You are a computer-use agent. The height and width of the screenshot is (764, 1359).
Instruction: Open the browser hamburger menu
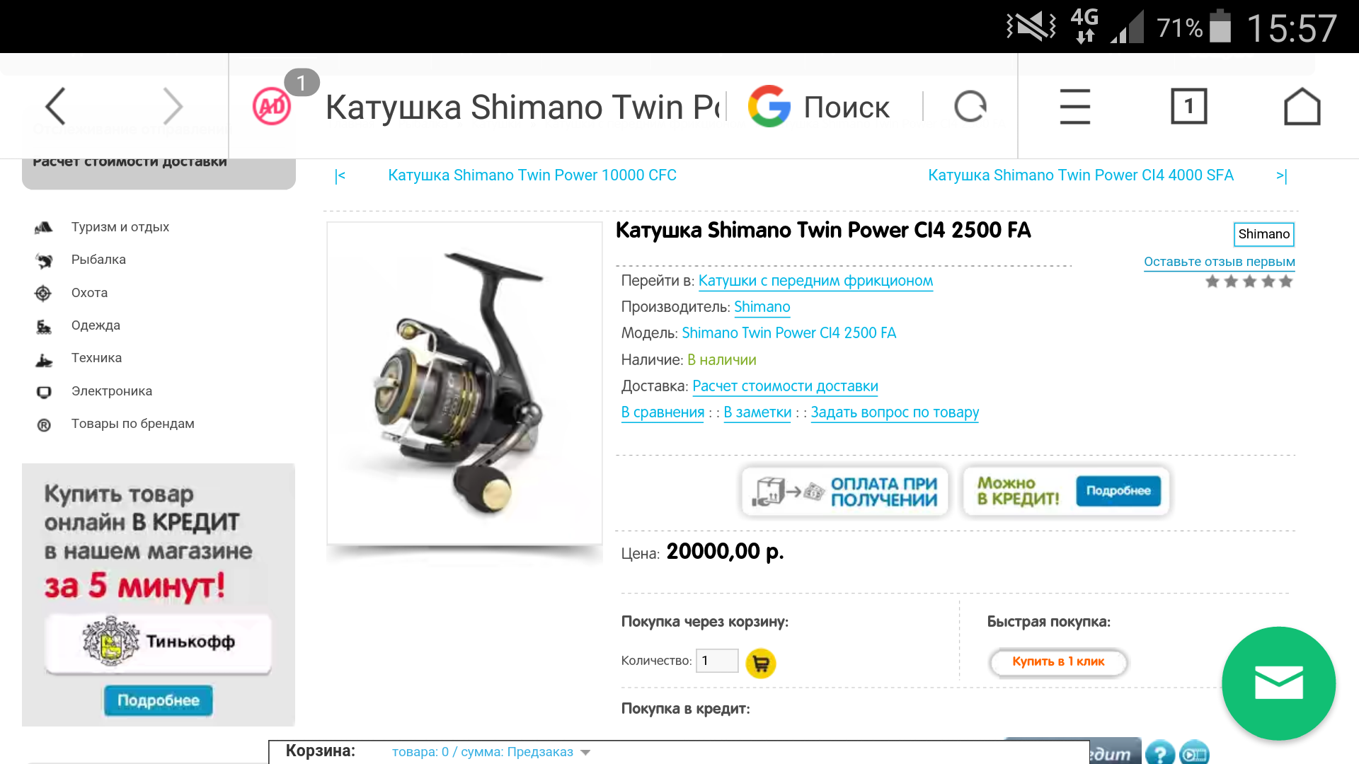click(1074, 107)
